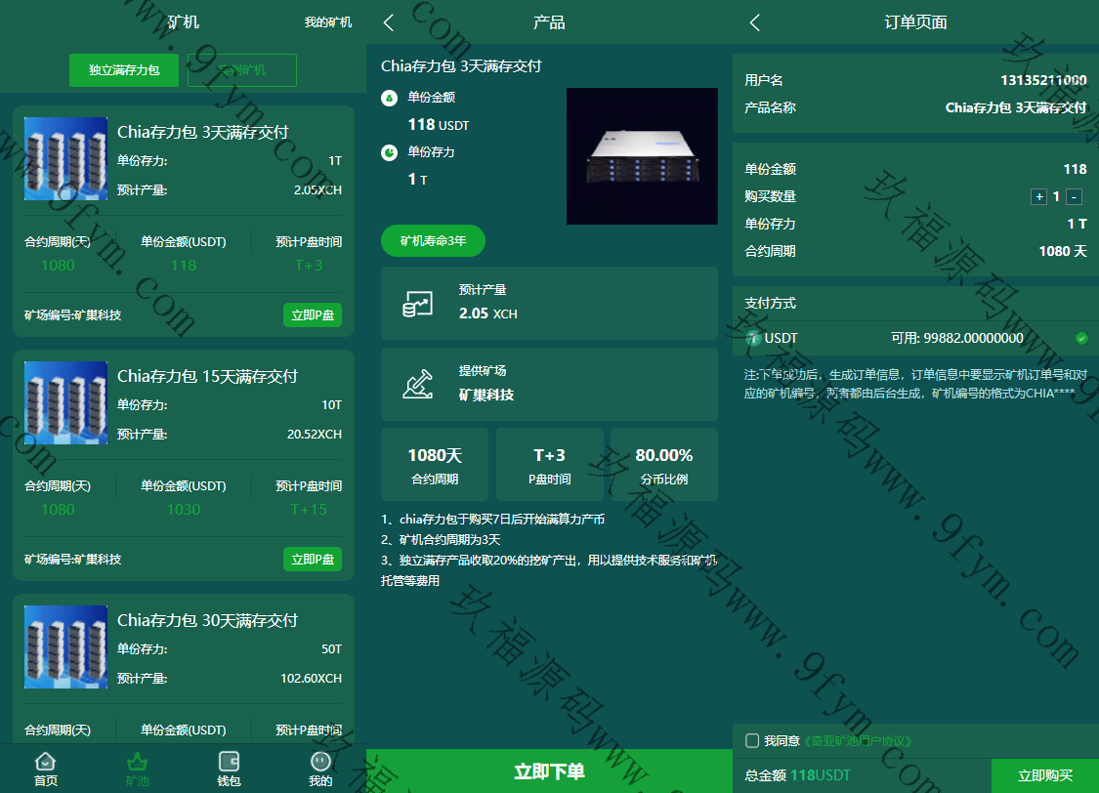
Task: Increase purchase quantity with plus button
Action: pyautogui.click(x=1038, y=196)
